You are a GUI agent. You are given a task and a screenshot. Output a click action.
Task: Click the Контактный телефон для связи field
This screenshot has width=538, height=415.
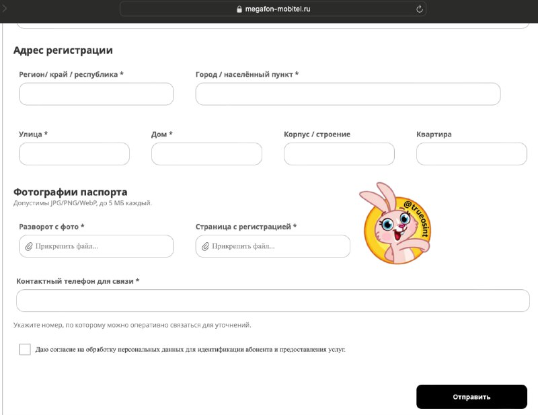click(x=273, y=301)
